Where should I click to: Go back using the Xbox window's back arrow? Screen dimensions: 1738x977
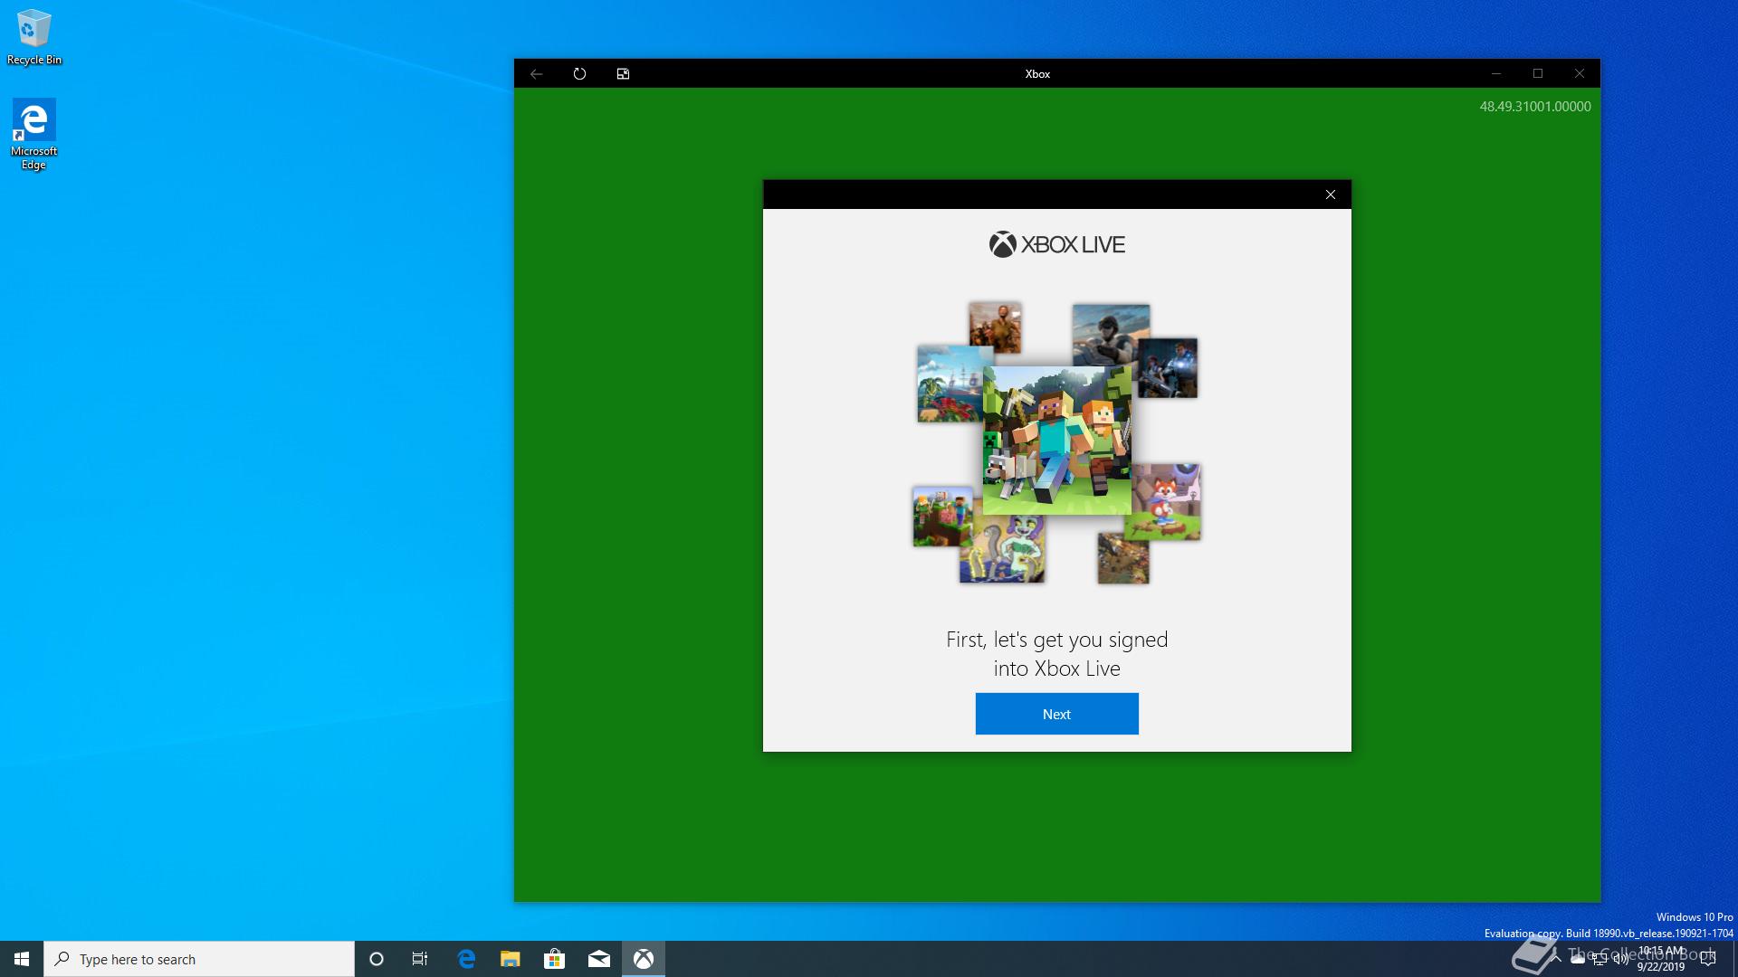click(537, 74)
